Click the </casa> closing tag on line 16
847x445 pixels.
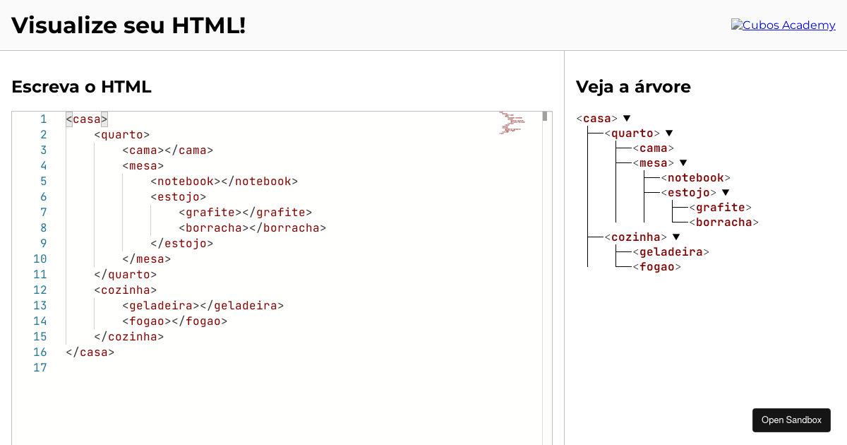coord(90,352)
